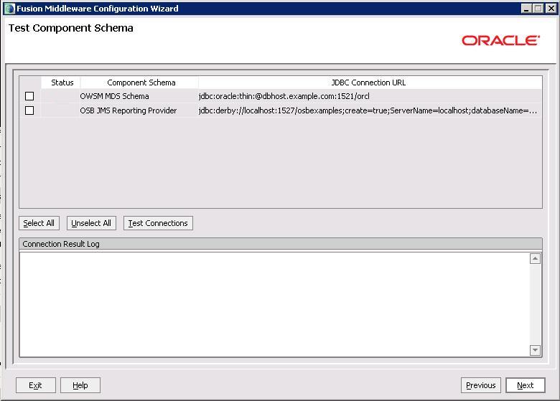This screenshot has height=401, width=560.
Task: Click the Unselect All button
Action: click(91, 223)
